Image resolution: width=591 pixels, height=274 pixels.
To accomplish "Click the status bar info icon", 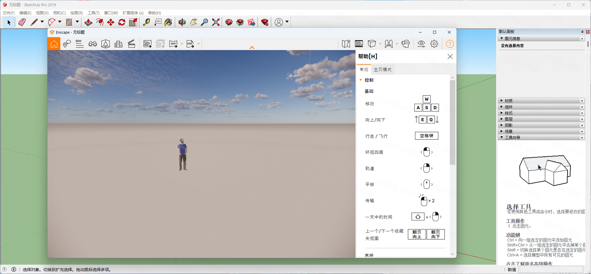I will tap(14, 269).
